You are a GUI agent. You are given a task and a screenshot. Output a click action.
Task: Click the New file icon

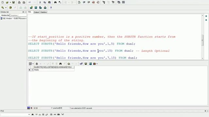tap(3, 2)
